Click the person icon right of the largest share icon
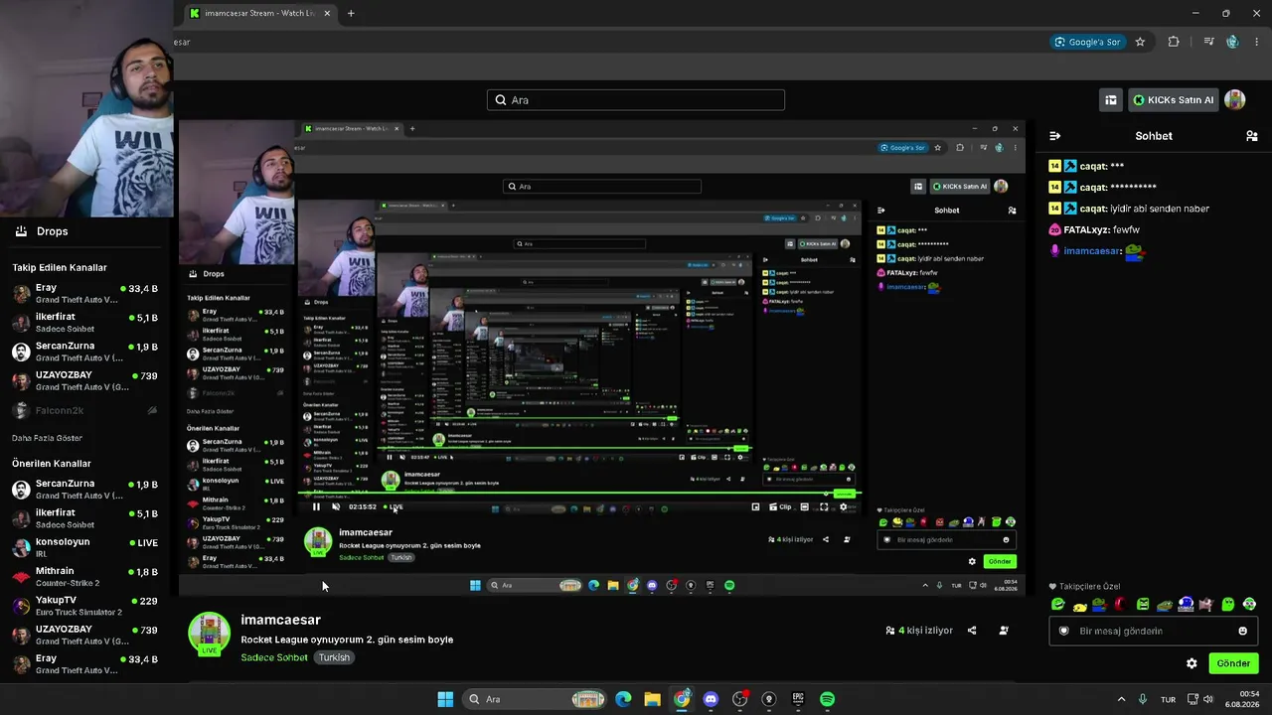1272x715 pixels. tap(1004, 631)
